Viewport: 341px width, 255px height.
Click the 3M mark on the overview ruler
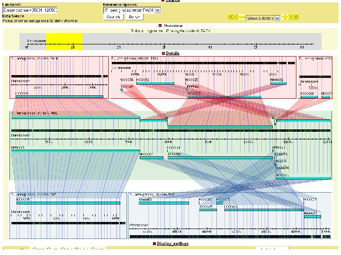[x=164, y=47]
